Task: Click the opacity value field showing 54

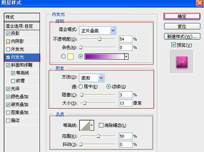Action: pyautogui.click(x=126, y=39)
